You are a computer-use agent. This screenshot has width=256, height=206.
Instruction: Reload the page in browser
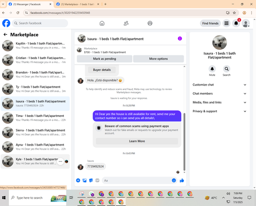coord(18,13)
